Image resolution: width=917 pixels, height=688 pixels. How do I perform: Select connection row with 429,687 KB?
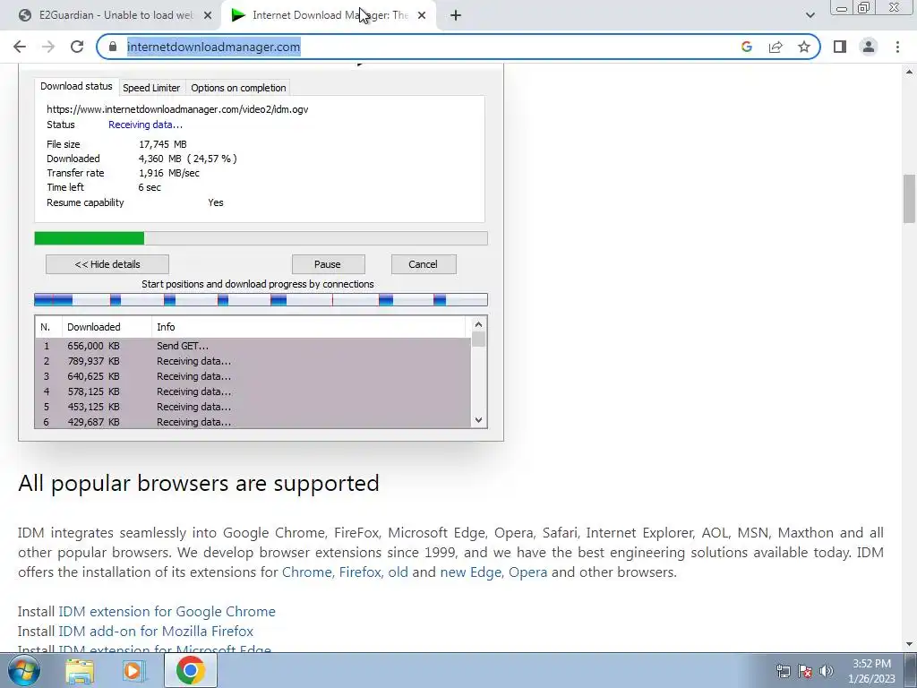point(253,421)
